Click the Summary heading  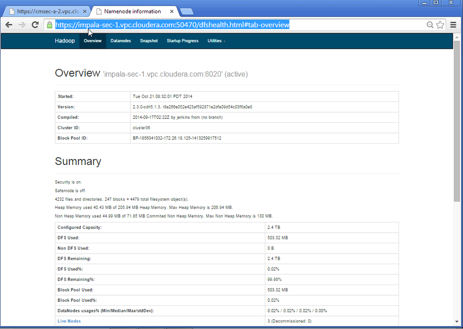click(x=78, y=161)
